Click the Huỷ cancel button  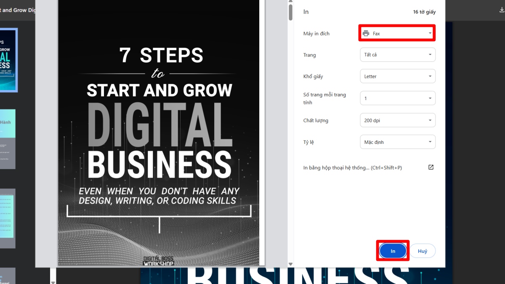pyautogui.click(x=423, y=251)
